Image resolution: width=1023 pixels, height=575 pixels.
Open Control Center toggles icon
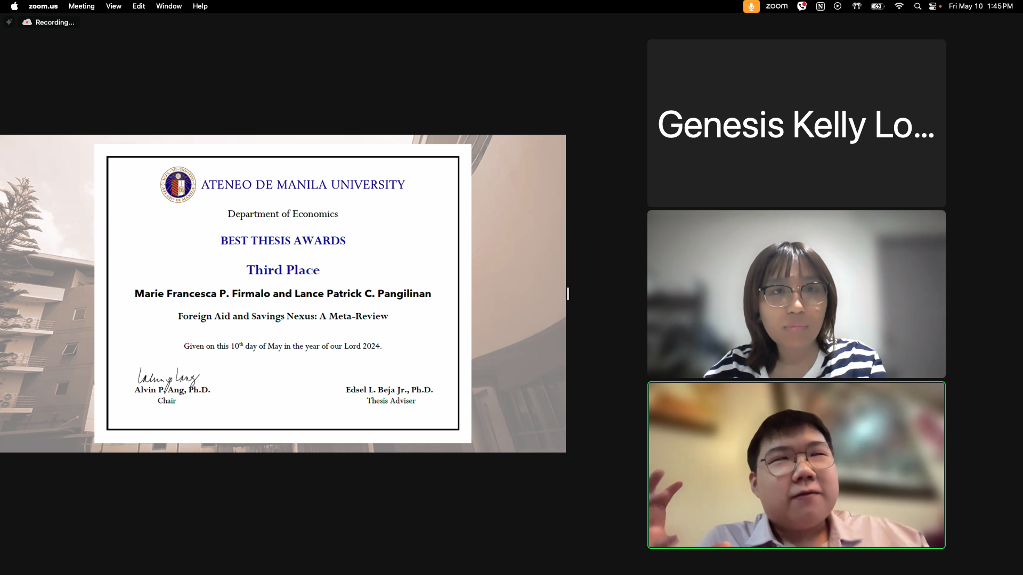933,6
